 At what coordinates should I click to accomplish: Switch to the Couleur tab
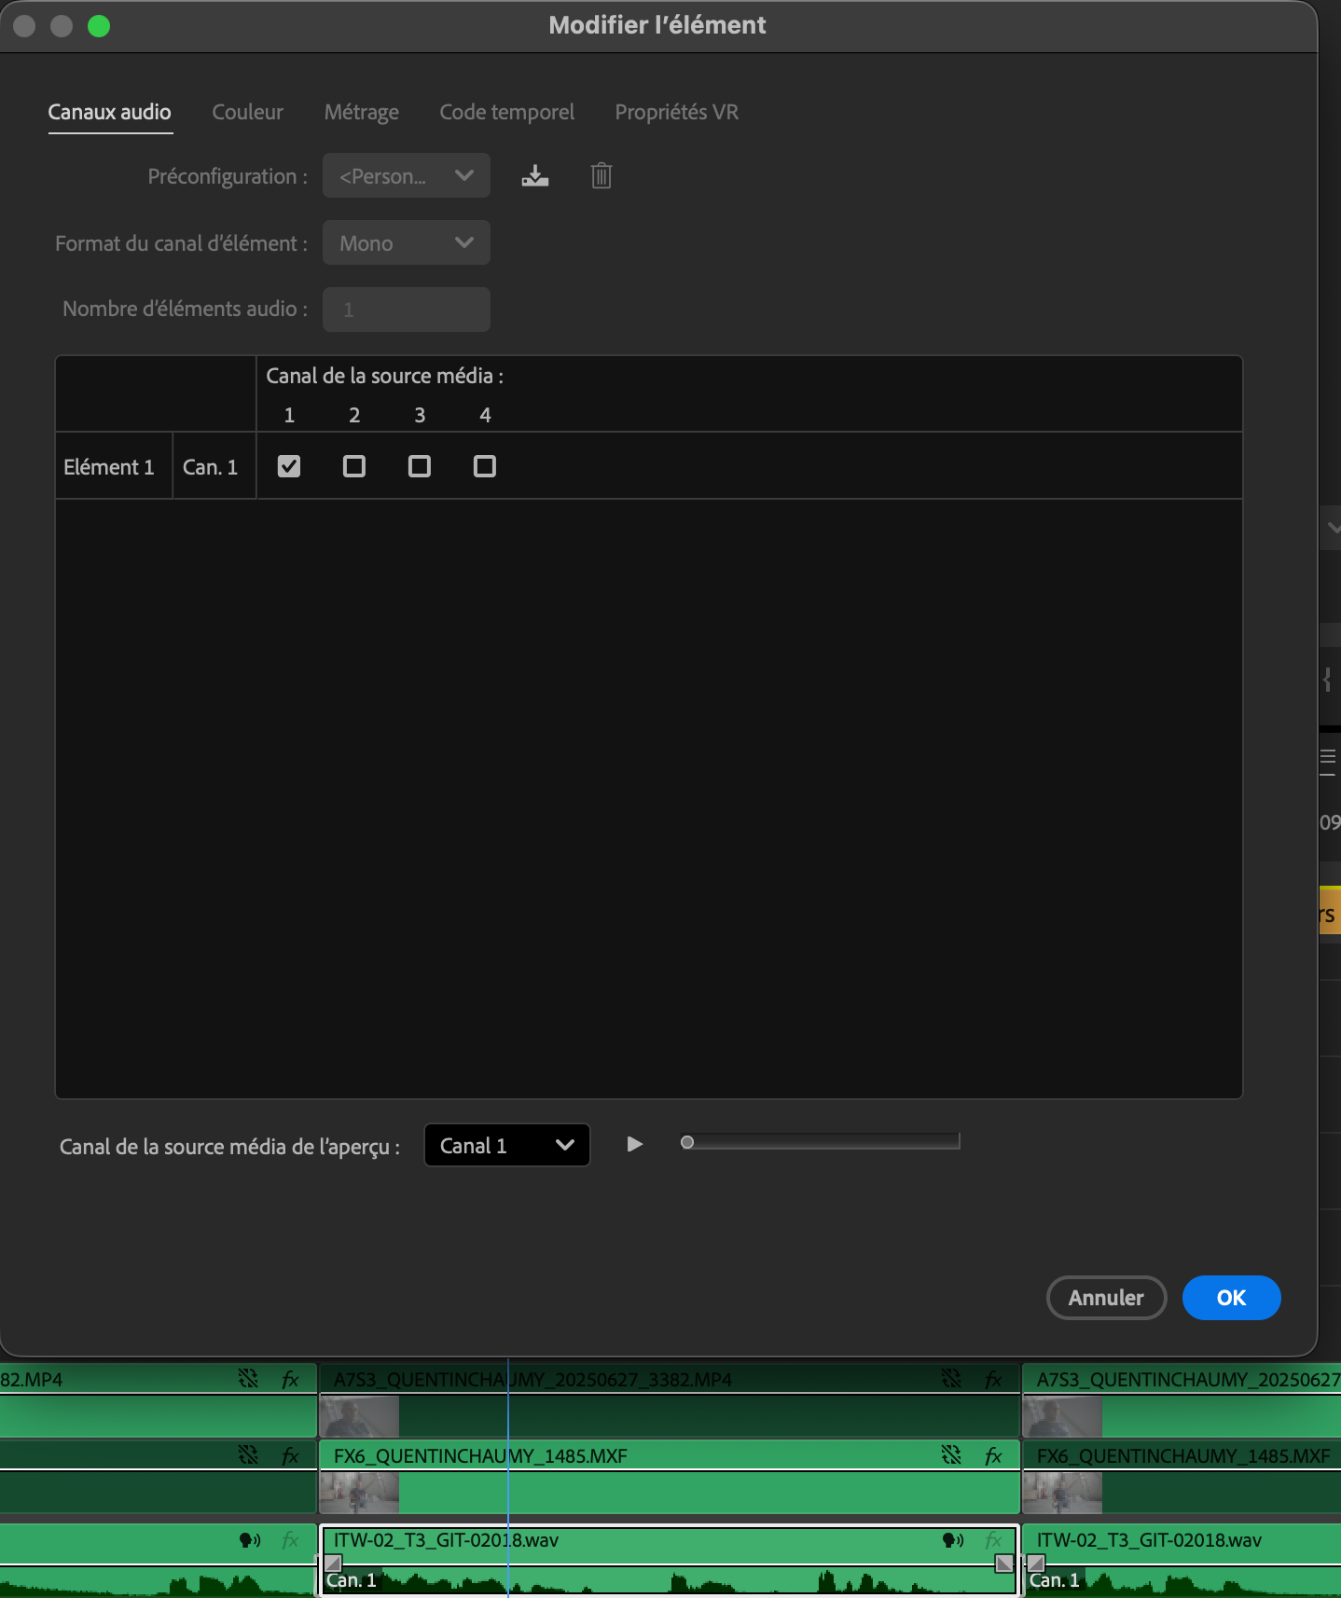tap(247, 112)
